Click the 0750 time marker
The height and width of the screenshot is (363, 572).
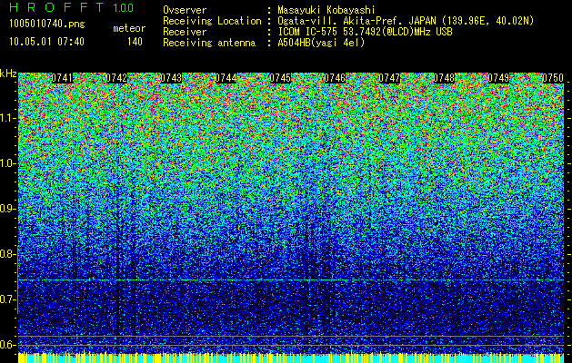[x=553, y=78]
